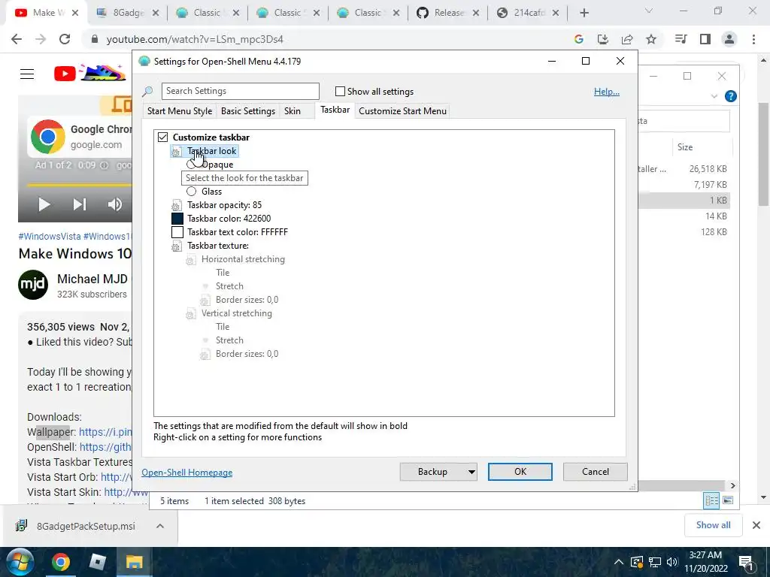Select the Glass taskbar look radio

pos(192,192)
